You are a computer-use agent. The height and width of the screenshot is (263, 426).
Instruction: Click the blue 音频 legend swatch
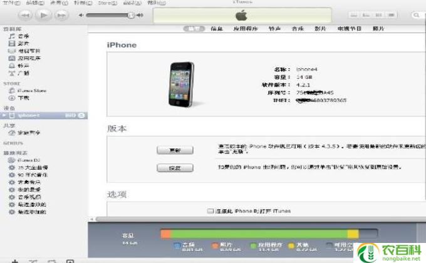(177, 245)
